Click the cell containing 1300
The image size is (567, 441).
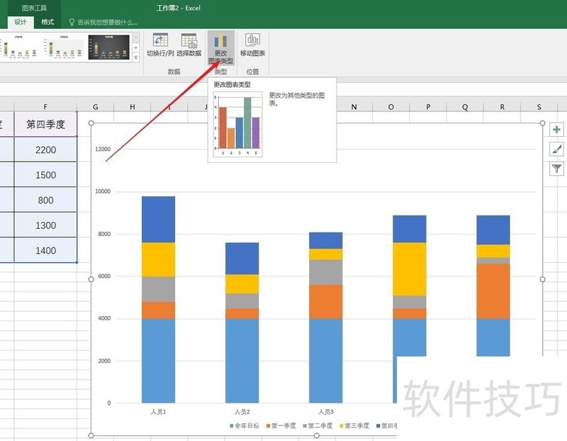tap(45, 225)
